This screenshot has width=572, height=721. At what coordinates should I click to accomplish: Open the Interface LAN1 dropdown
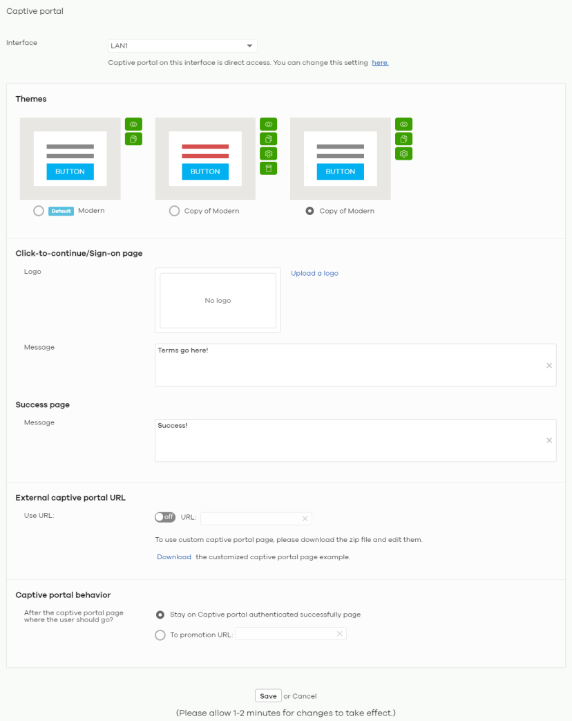pos(182,46)
